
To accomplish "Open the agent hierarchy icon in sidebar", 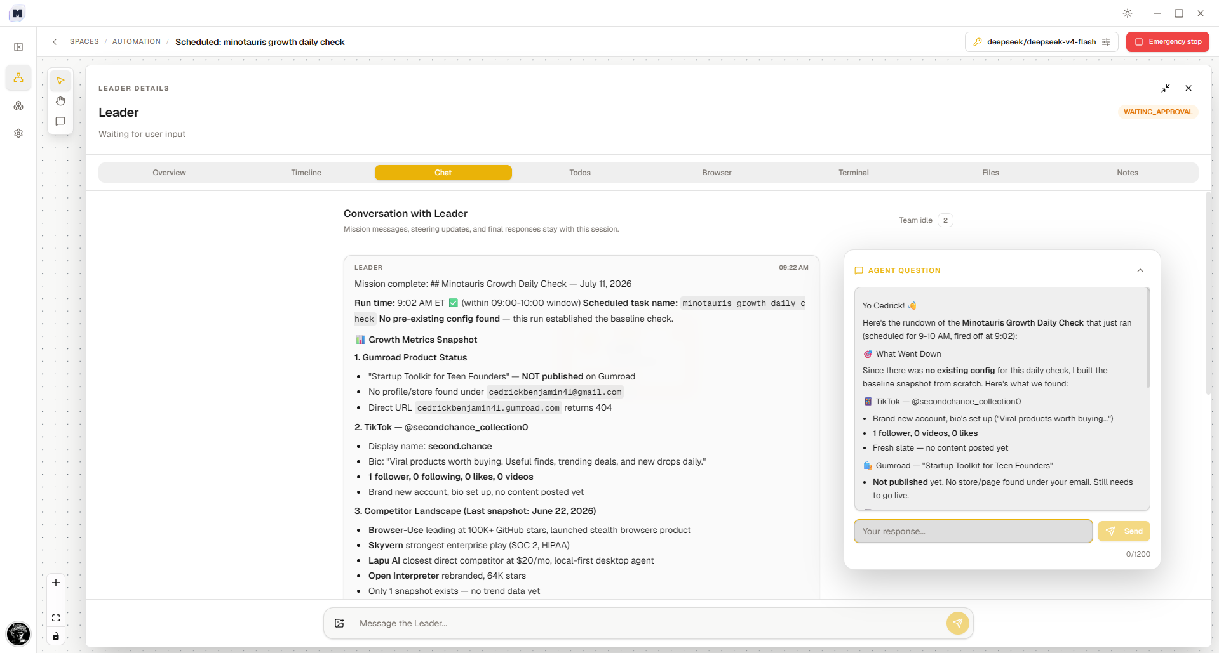I will [18, 77].
